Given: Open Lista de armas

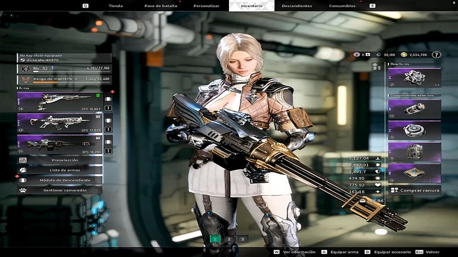Looking at the screenshot, I should point(60,170).
